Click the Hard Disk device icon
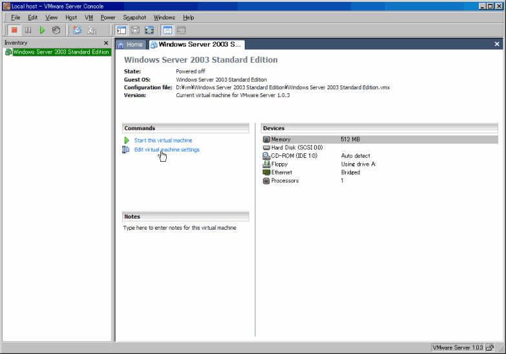The image size is (506, 354). 266,148
